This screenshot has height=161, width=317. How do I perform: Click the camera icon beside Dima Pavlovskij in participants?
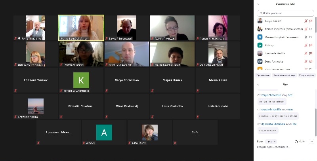point(311,62)
